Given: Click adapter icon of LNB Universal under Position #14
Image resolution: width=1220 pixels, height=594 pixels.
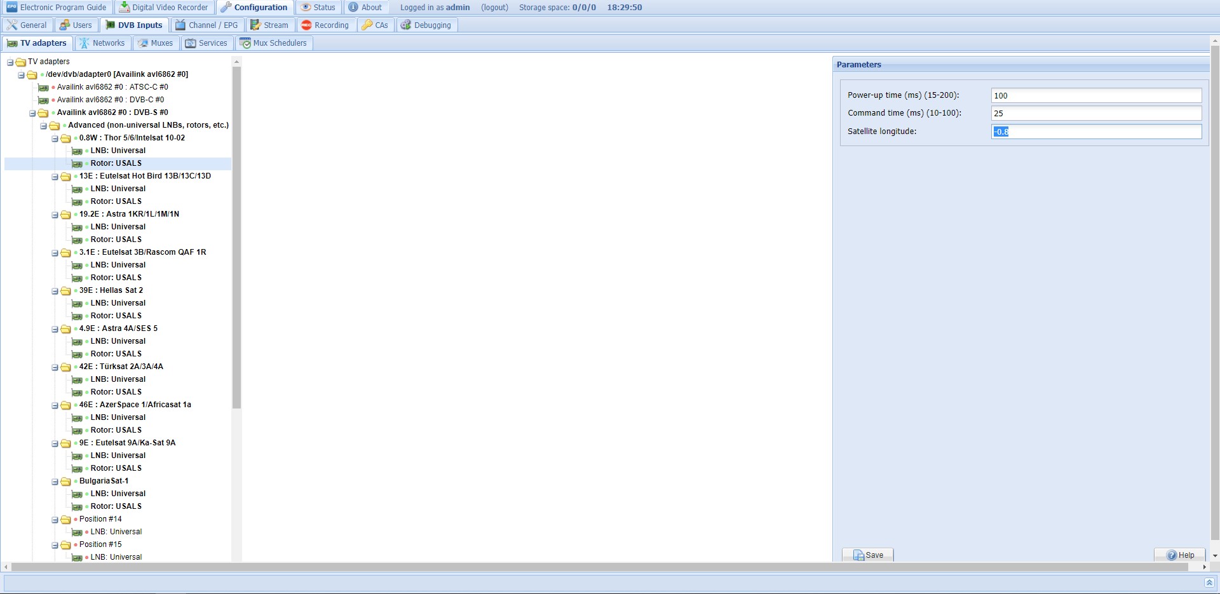Looking at the screenshot, I should click(77, 532).
